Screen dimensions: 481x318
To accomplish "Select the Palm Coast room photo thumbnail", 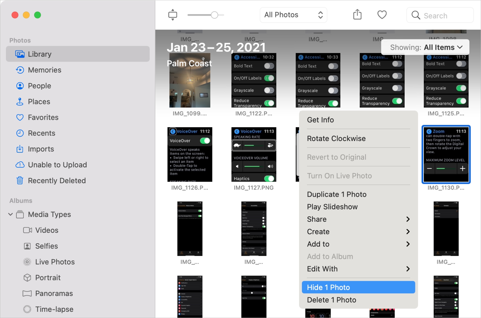I will tap(190, 80).
